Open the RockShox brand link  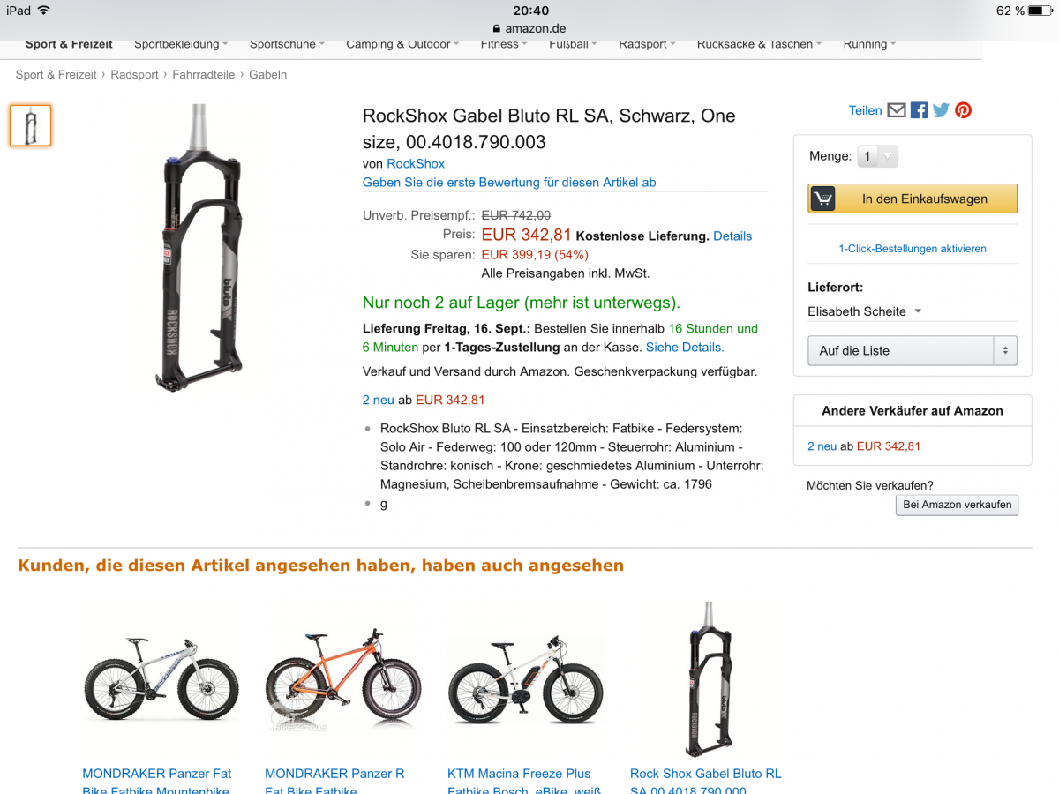(x=416, y=163)
